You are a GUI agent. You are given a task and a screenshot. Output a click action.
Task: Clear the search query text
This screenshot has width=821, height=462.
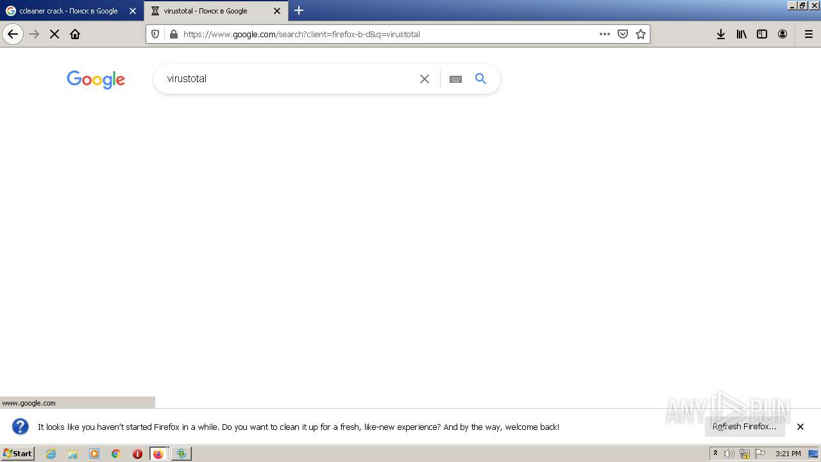tap(425, 79)
